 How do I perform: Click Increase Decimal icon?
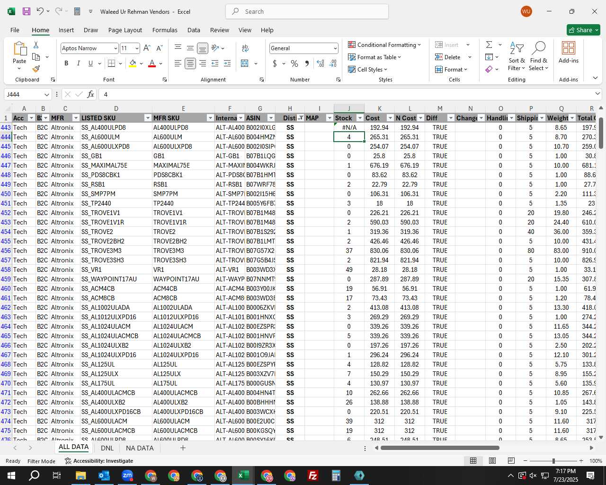coord(321,63)
